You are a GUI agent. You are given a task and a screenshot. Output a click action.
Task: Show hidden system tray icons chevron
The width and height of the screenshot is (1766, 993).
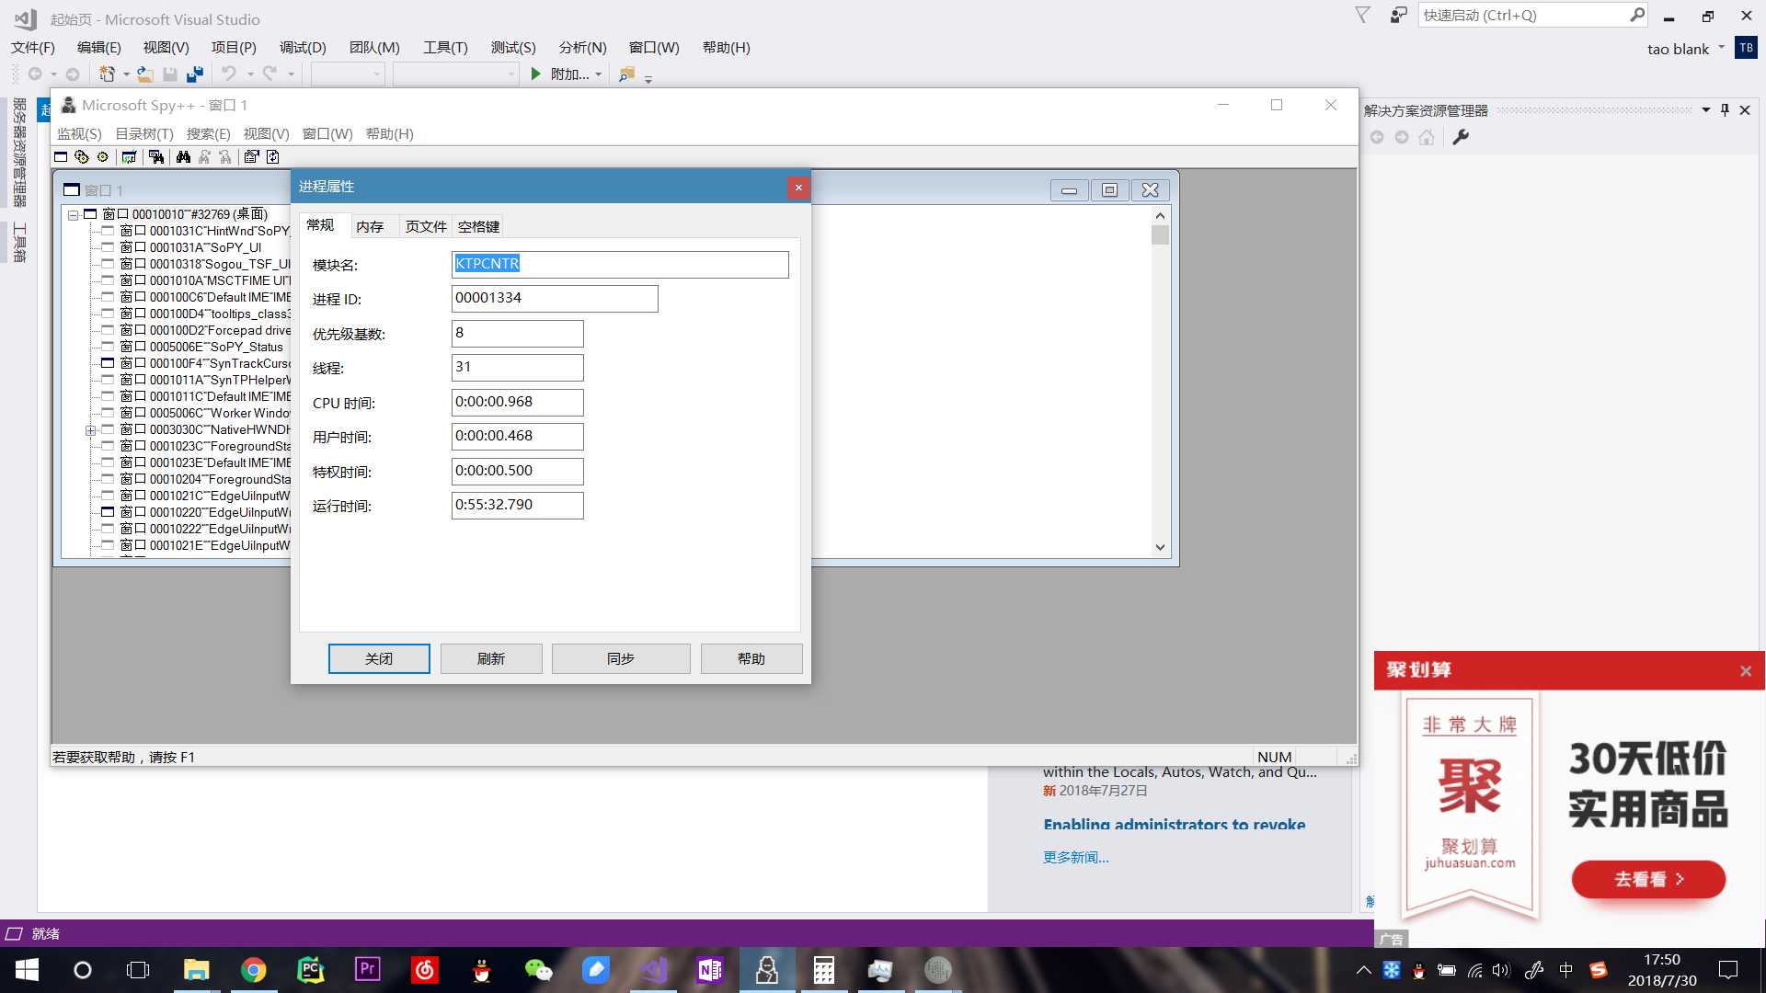point(1363,970)
